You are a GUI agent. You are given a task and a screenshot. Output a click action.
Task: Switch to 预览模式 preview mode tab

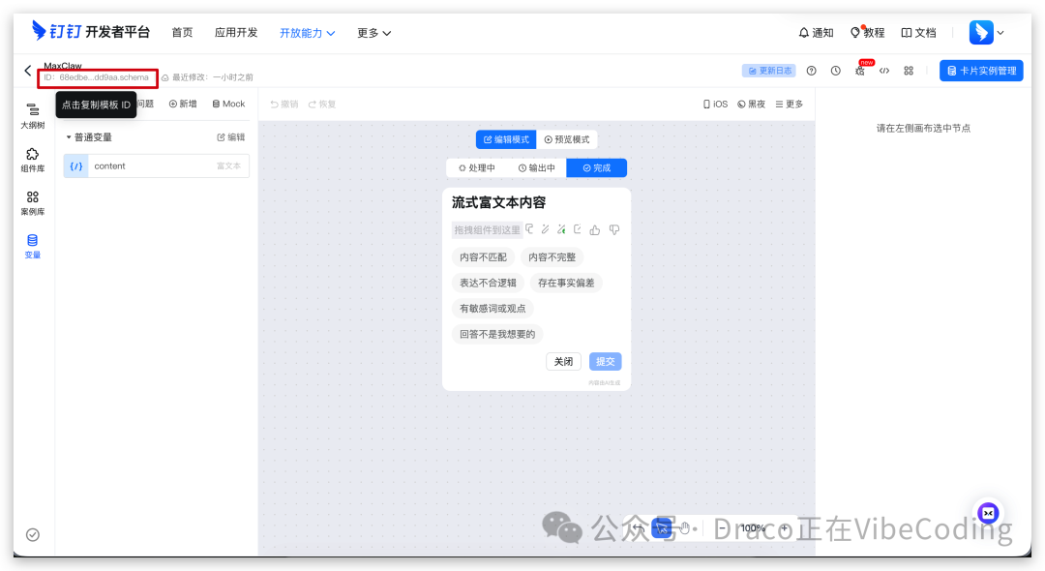click(566, 139)
